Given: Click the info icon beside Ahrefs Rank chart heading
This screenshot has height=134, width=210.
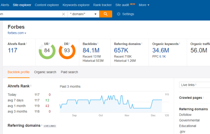Looking at the screenshot, I should click(x=31, y=86).
